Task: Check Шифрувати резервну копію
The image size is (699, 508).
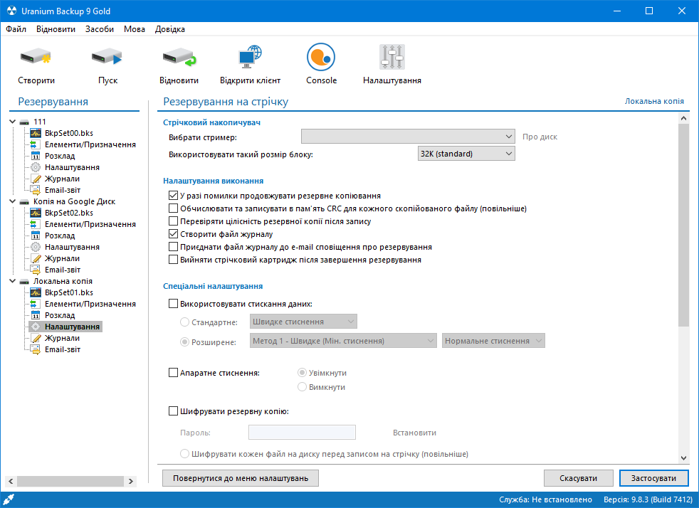Action: coord(174,411)
